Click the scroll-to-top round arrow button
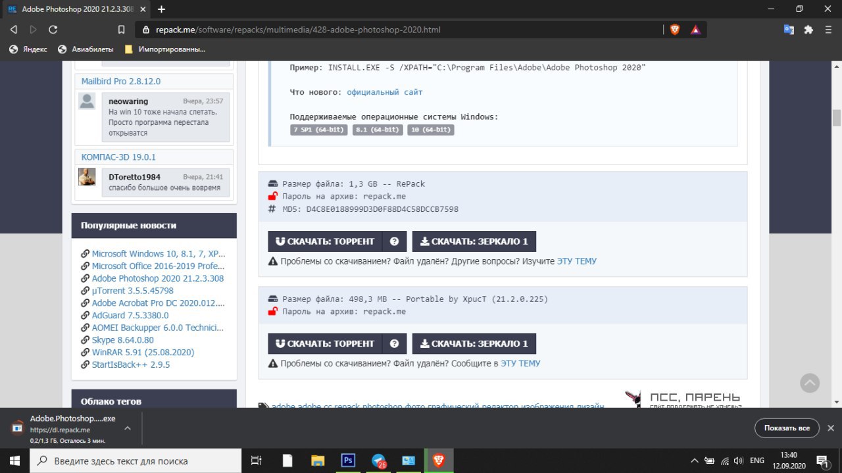This screenshot has height=473, width=842. (810, 384)
